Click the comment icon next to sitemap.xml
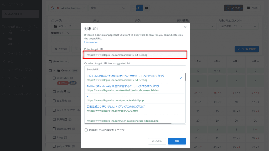This screenshot has height=151, width=269. pos(74,129)
